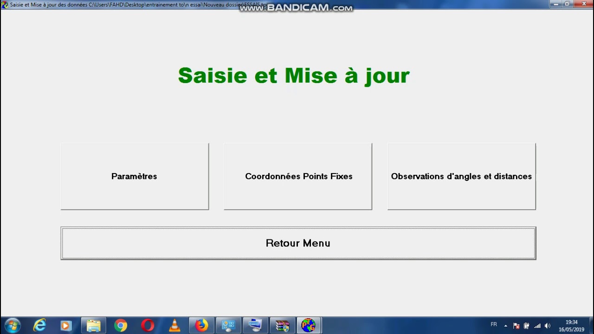
Task: Switch to Firefox in taskbar
Action: coord(201,326)
